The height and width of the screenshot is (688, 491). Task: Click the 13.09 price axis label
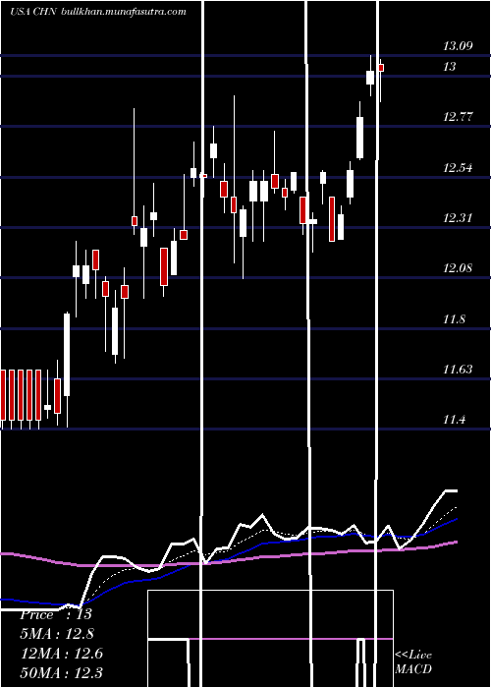(x=458, y=45)
